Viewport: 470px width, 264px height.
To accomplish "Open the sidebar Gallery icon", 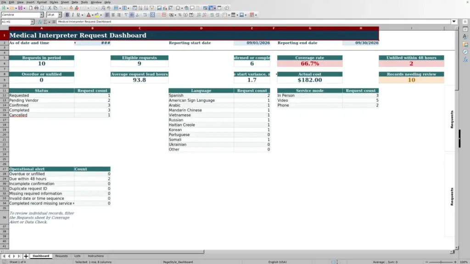I will 465,44.
